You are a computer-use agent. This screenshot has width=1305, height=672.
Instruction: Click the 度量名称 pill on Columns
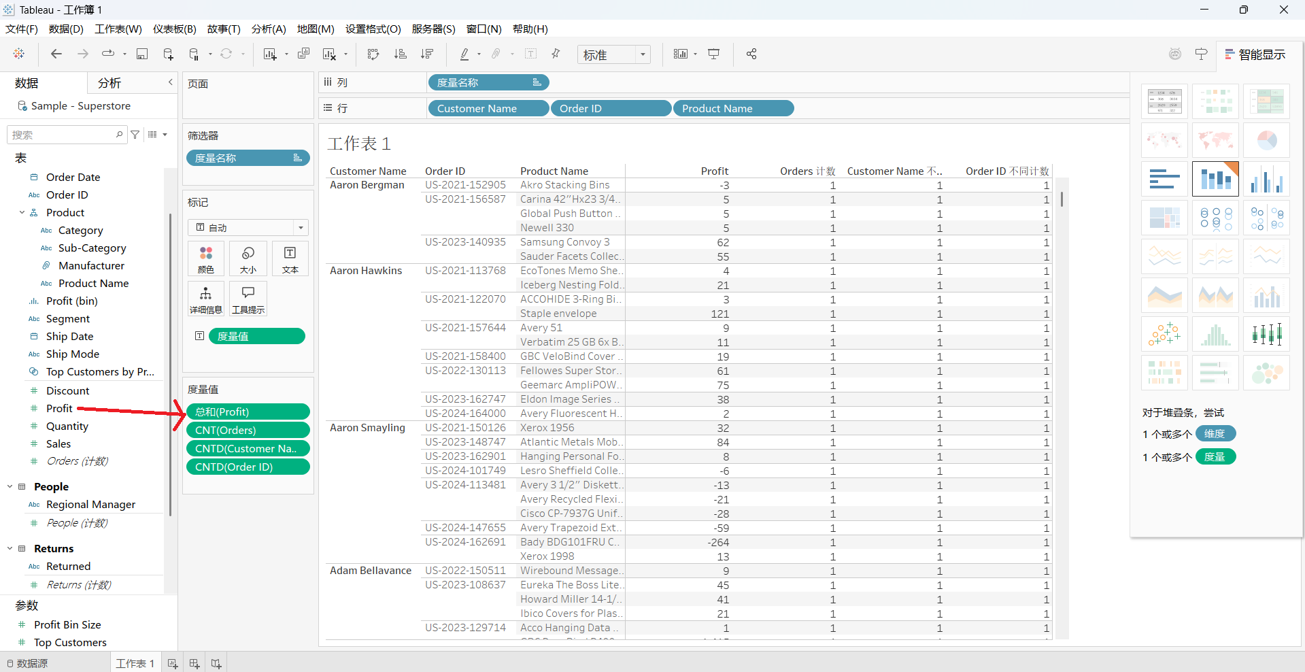pyautogui.click(x=488, y=82)
